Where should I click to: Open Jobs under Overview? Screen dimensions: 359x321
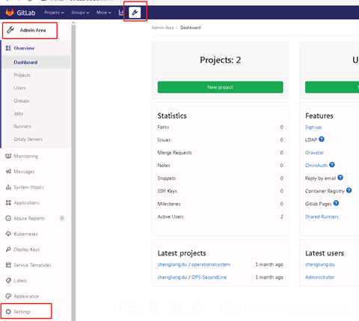18,113
